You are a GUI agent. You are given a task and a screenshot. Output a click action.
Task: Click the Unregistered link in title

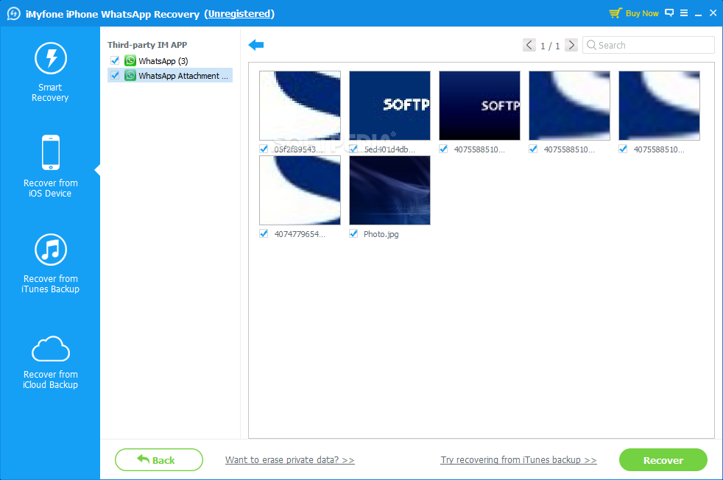click(239, 14)
